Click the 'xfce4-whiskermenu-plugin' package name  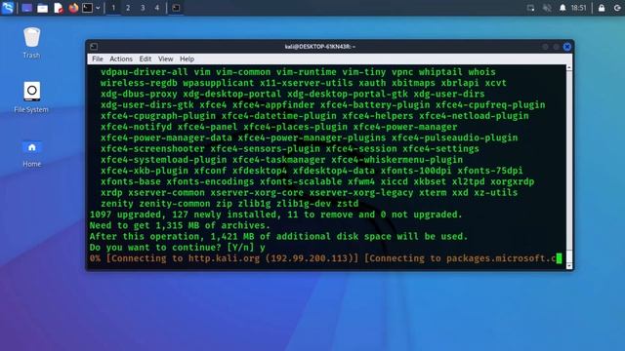[397, 160]
